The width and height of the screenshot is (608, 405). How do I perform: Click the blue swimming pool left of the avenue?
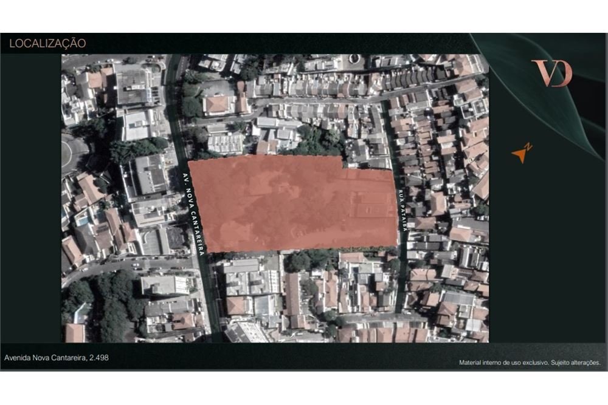coord(83,220)
